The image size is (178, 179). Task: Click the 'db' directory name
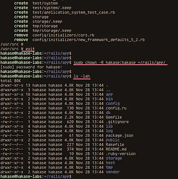108,113
